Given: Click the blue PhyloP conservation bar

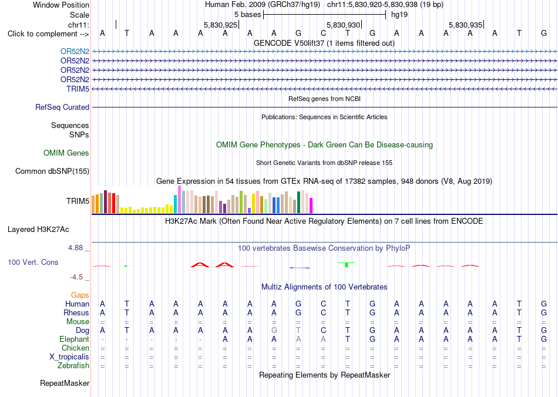Looking at the screenshot, I should pyautogui.click(x=300, y=268).
